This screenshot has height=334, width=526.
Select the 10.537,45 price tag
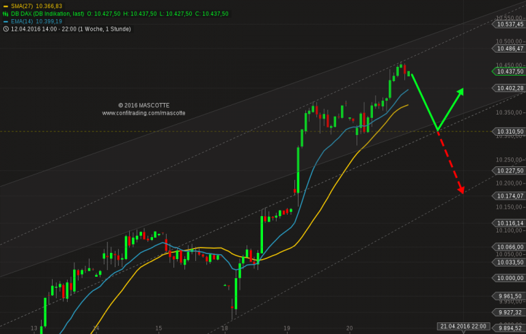click(x=509, y=24)
